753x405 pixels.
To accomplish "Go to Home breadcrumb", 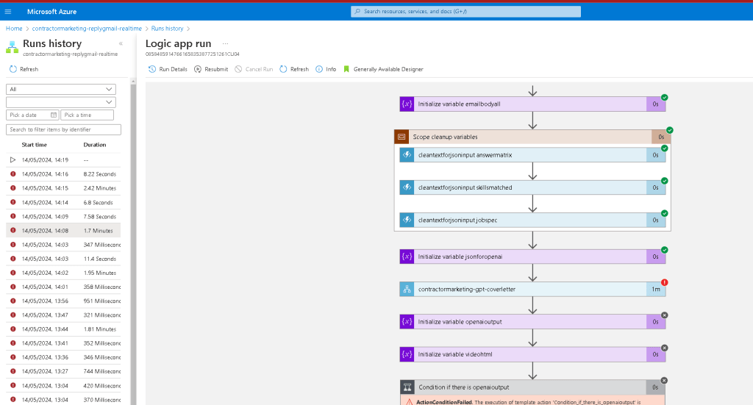I will (14, 29).
